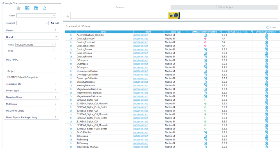This screenshot has width=280, height=148.
Task: Favorite the S2868A2_Sigfox_CLI_Monarch star
Action: click(x=71, y=114)
